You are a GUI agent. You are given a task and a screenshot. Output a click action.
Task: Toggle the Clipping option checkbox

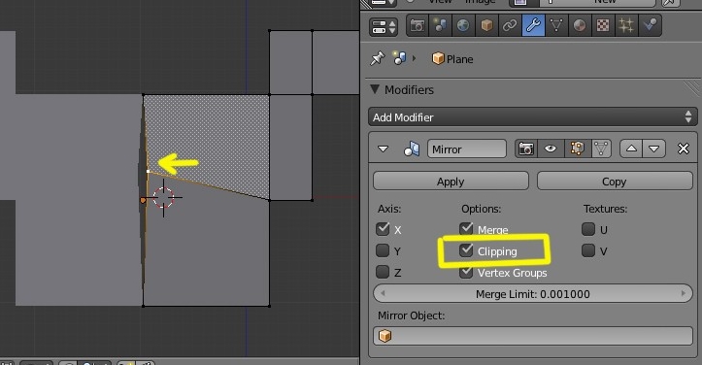[466, 250]
